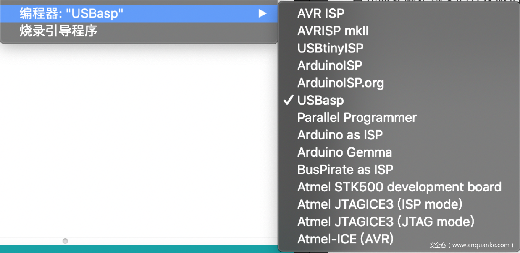520x253 pixels.
Task: Pick ArduinoISP in the submenu
Action: [329, 66]
